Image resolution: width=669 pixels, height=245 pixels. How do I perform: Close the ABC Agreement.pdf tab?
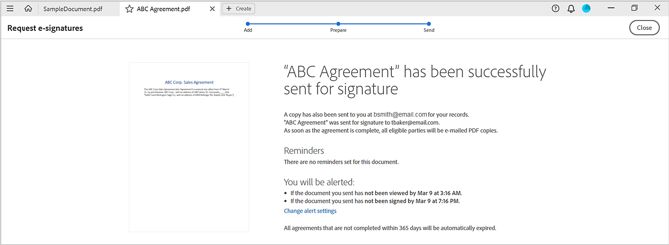click(x=212, y=9)
